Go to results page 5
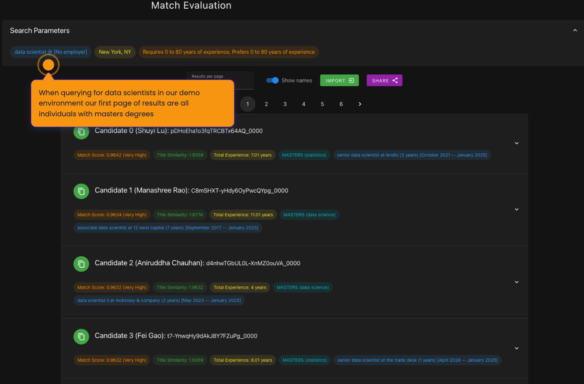The height and width of the screenshot is (384, 584). click(322, 104)
